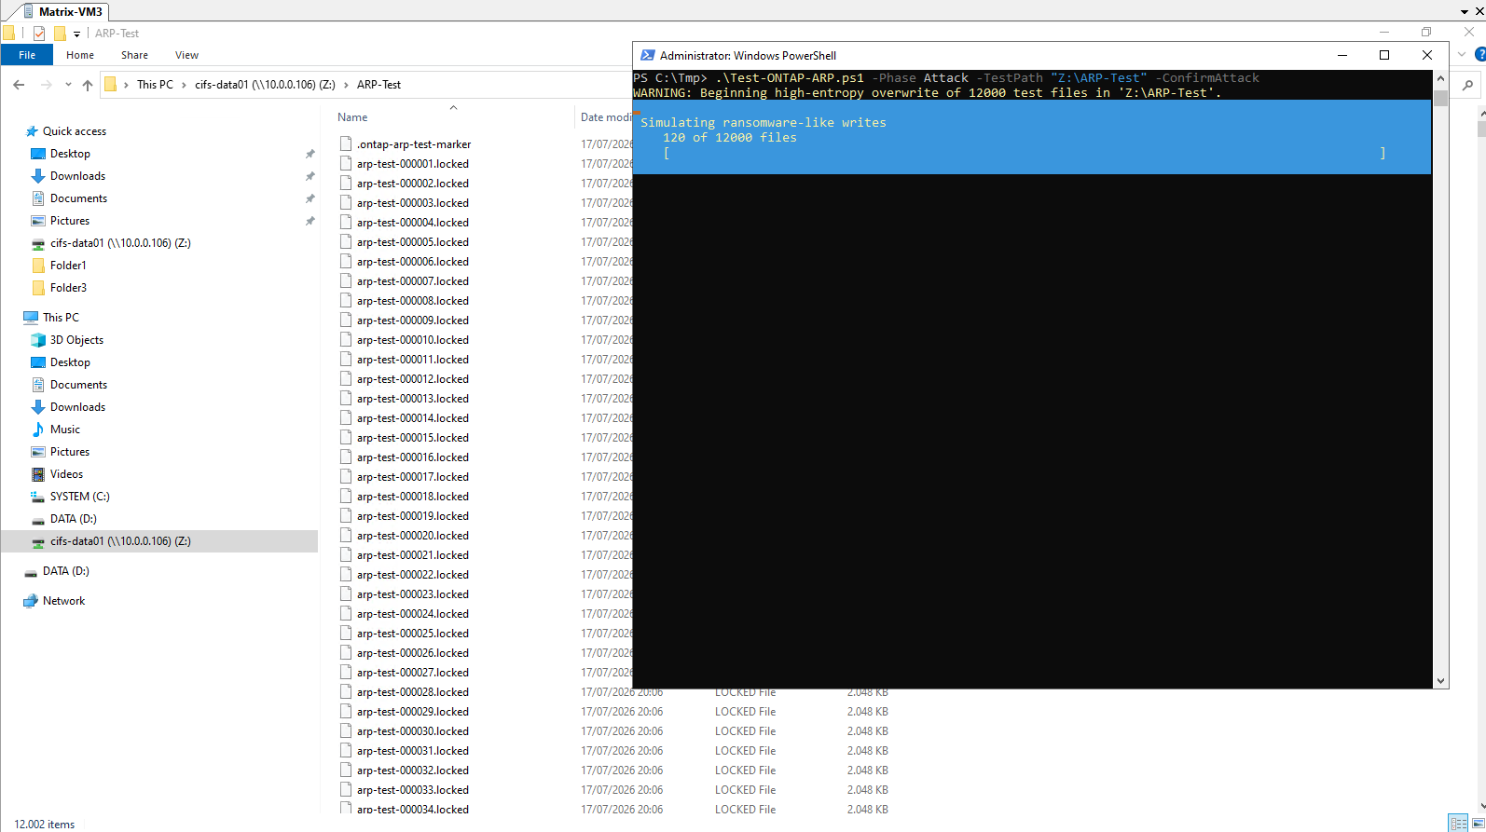The width and height of the screenshot is (1486, 832).
Task: Select file arp-test-000001.locked
Action: click(x=412, y=164)
